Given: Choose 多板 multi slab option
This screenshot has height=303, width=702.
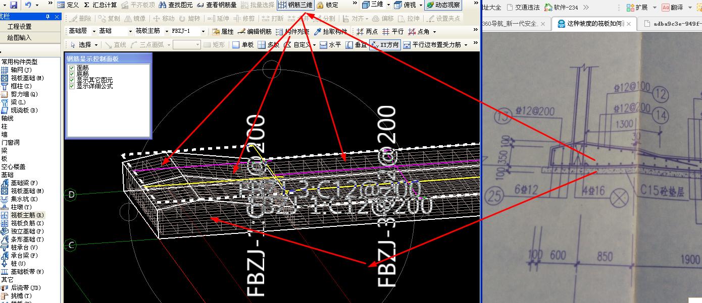Looking at the screenshot, I should pyautogui.click(x=269, y=45).
